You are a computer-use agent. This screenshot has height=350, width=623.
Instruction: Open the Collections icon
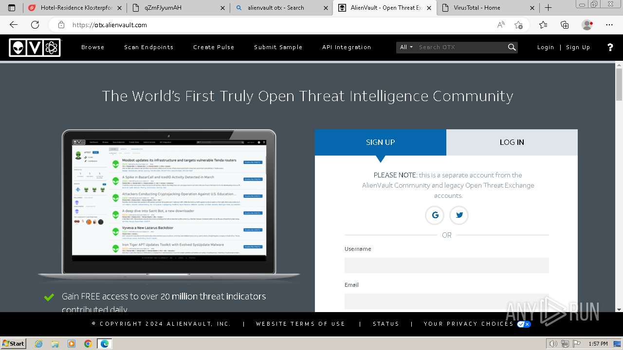tap(565, 25)
